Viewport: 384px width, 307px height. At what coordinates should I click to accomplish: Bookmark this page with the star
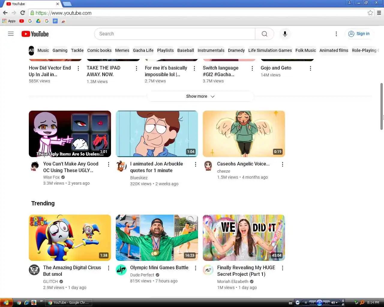tap(370, 13)
